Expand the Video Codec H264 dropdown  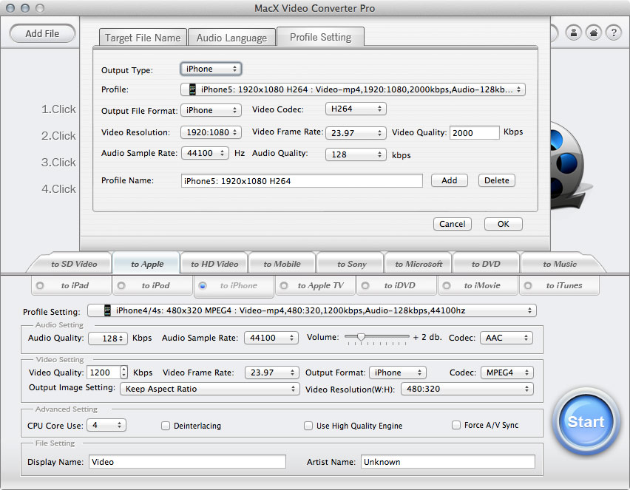point(356,109)
